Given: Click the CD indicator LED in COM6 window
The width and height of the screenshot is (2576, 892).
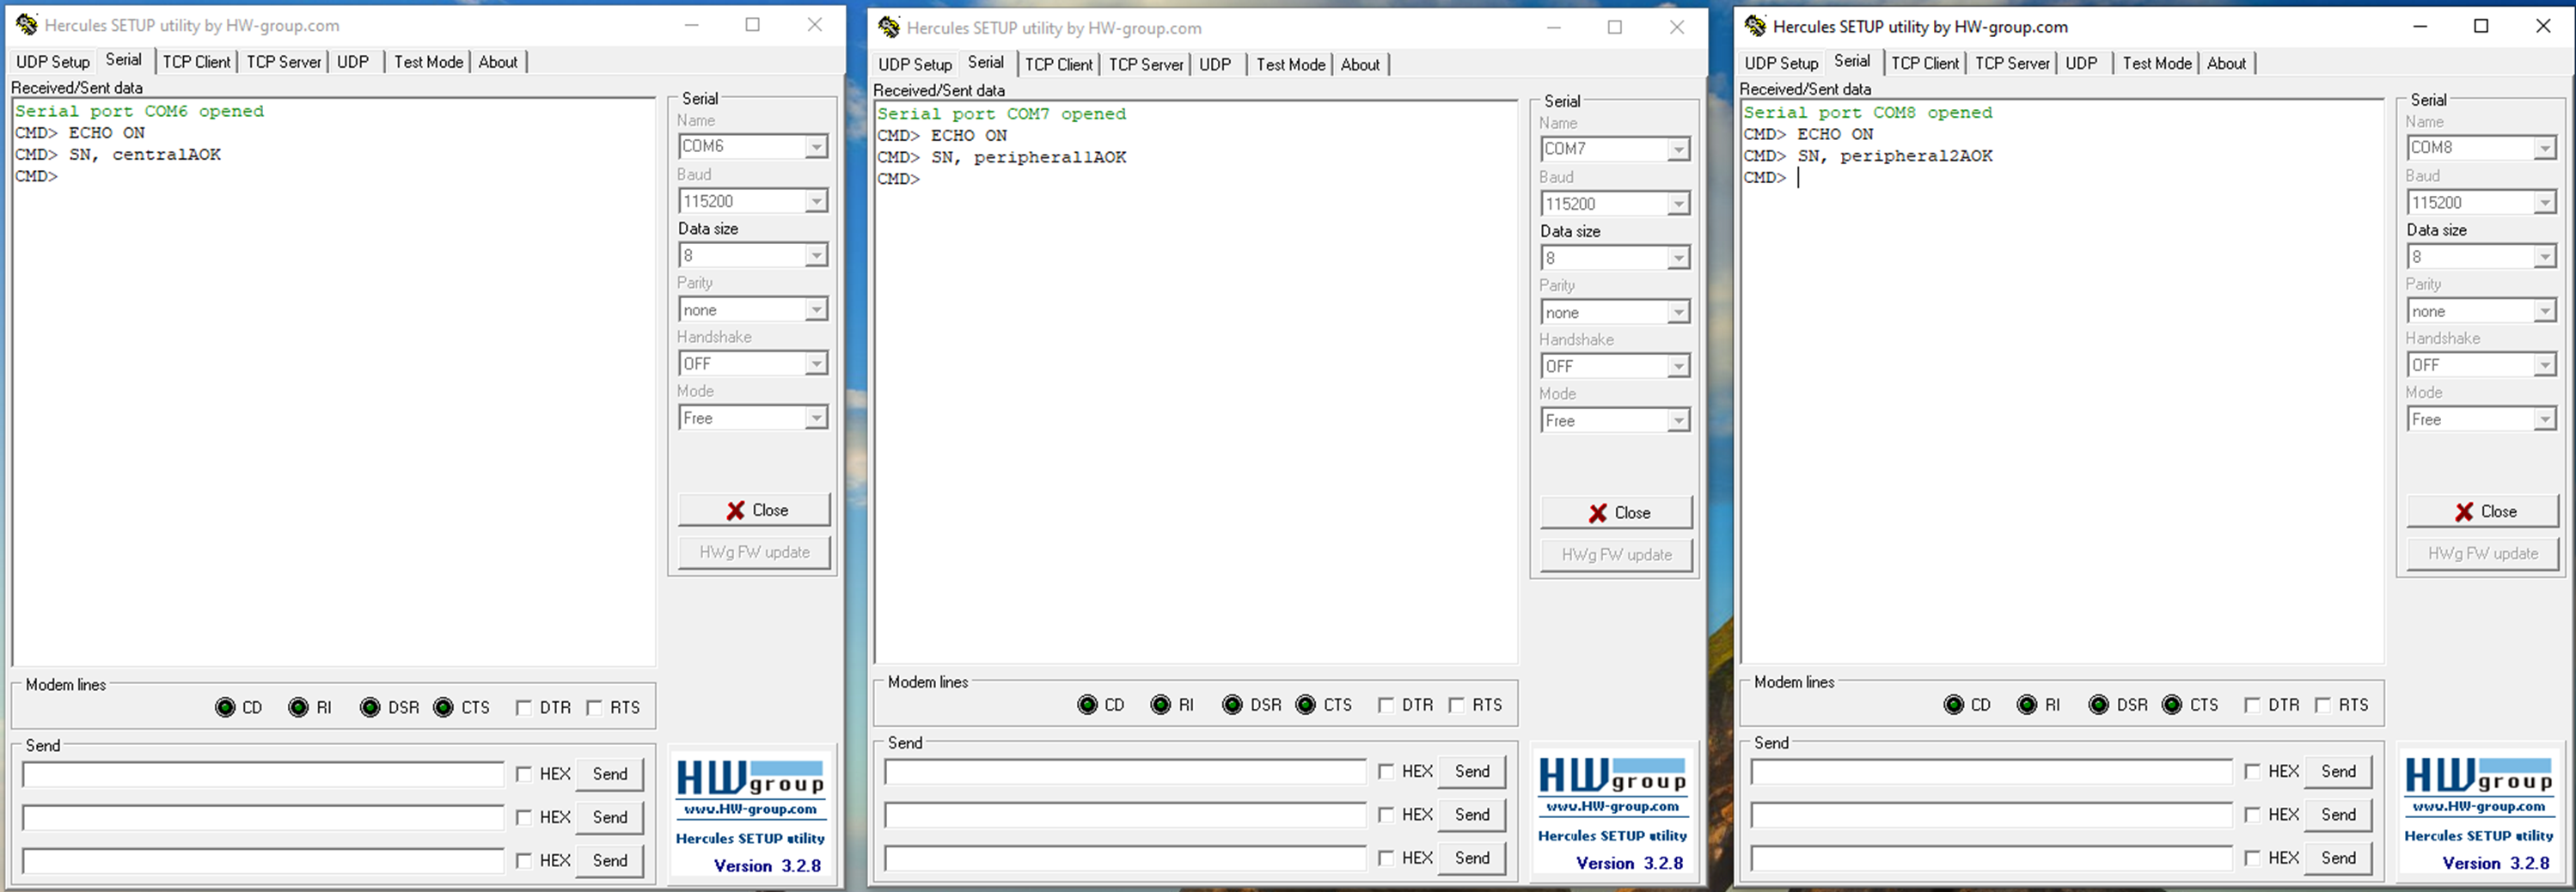Looking at the screenshot, I should (x=225, y=708).
